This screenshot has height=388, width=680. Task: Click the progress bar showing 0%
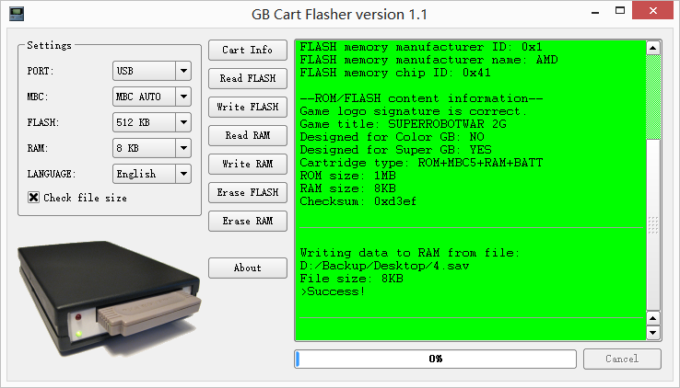pos(435,359)
